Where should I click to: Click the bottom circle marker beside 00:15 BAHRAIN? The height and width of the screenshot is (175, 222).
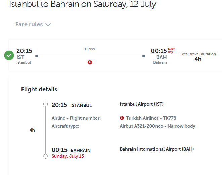(46, 156)
